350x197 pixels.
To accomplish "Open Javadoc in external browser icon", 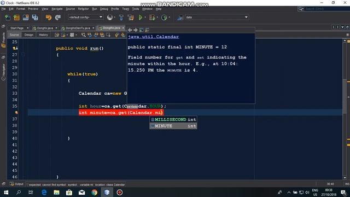I will pos(141,30).
